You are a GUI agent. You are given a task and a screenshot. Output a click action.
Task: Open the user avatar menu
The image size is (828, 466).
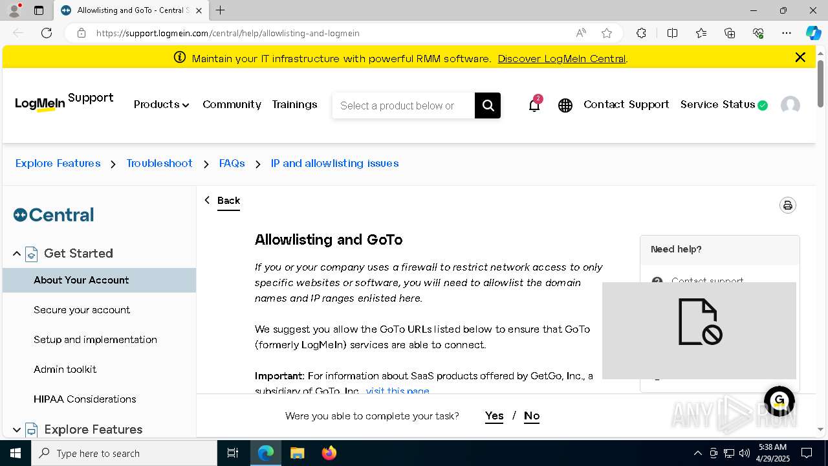coord(790,105)
